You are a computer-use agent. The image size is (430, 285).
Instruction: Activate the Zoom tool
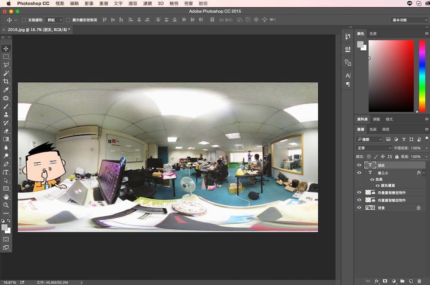tap(6, 205)
